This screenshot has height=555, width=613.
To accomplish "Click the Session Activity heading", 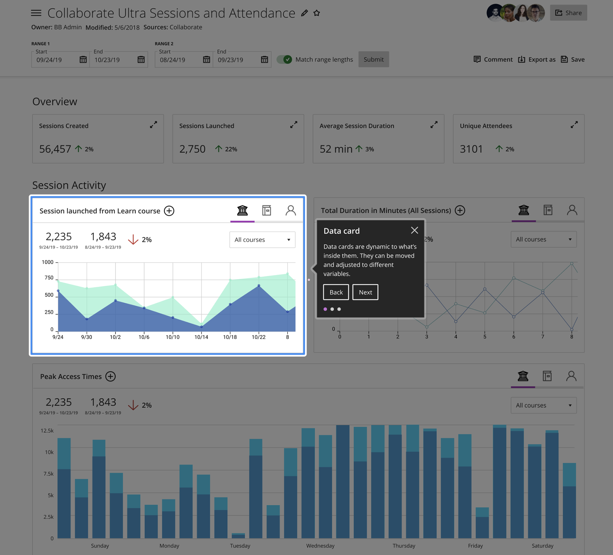I will click(69, 185).
